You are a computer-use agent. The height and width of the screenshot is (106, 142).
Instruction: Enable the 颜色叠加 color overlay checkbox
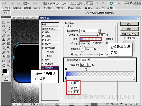tap(43, 64)
